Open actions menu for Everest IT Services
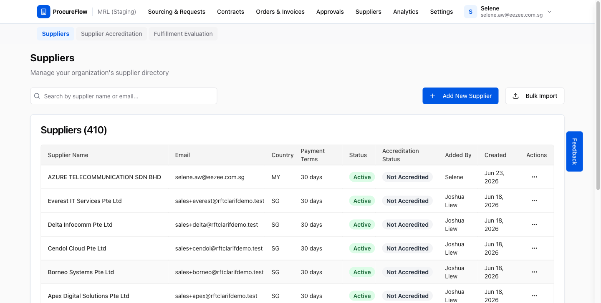 [534, 201]
